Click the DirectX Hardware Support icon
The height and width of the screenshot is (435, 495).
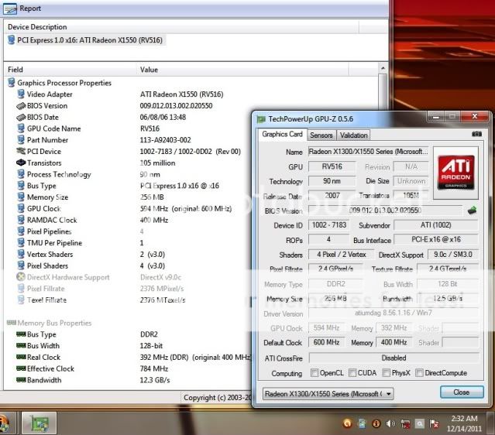21,277
